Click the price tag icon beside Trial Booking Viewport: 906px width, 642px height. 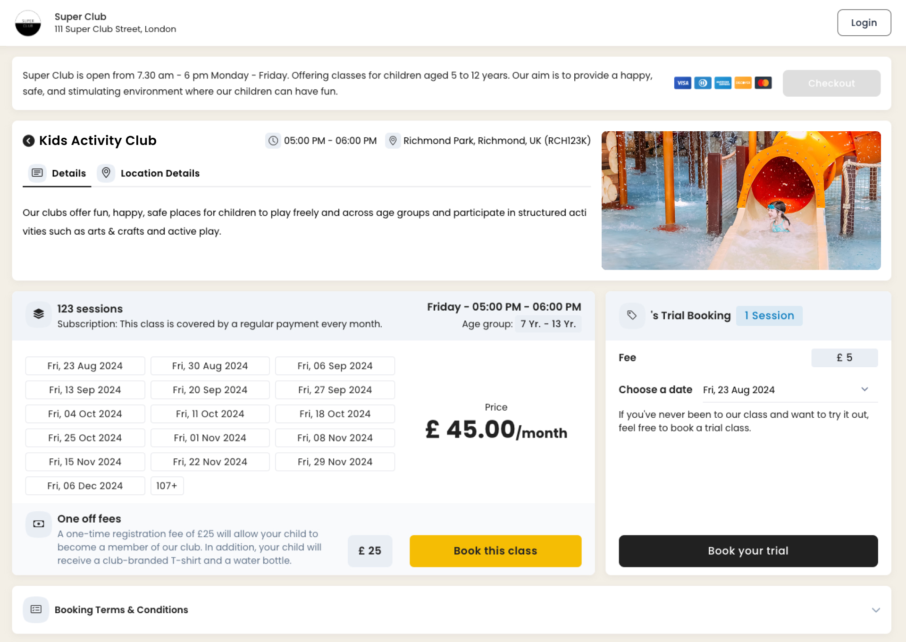coord(632,315)
